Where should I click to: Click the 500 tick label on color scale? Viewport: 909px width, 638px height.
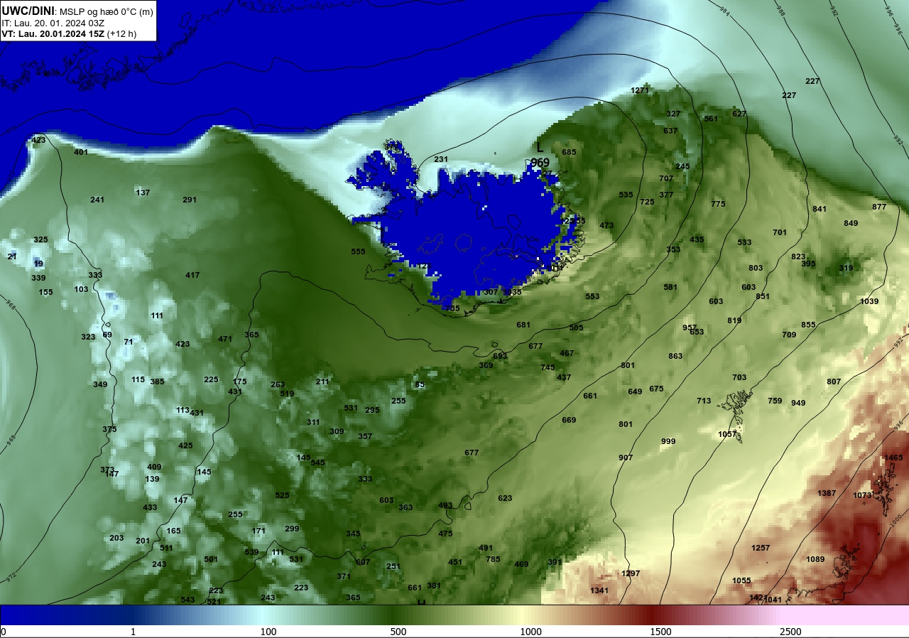pos(398,632)
